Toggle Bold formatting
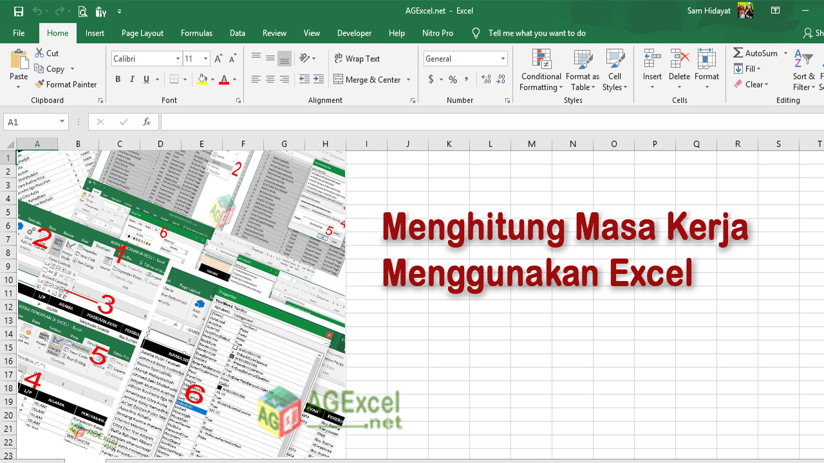The image size is (824, 463). [118, 80]
